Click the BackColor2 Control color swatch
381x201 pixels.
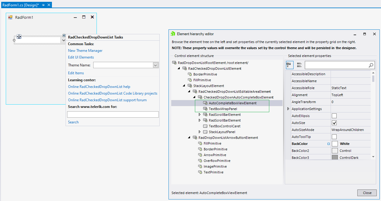click(335, 151)
